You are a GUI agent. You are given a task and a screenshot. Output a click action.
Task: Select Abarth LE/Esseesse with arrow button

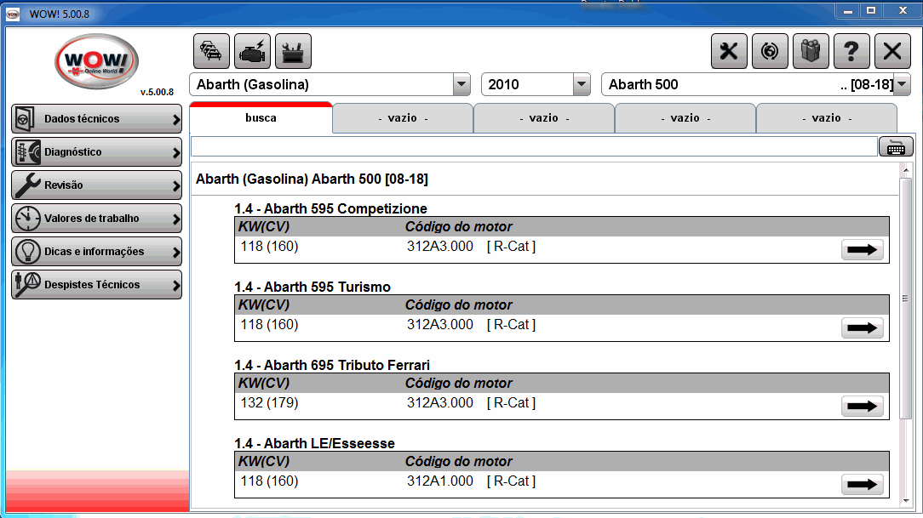pyautogui.click(x=863, y=485)
